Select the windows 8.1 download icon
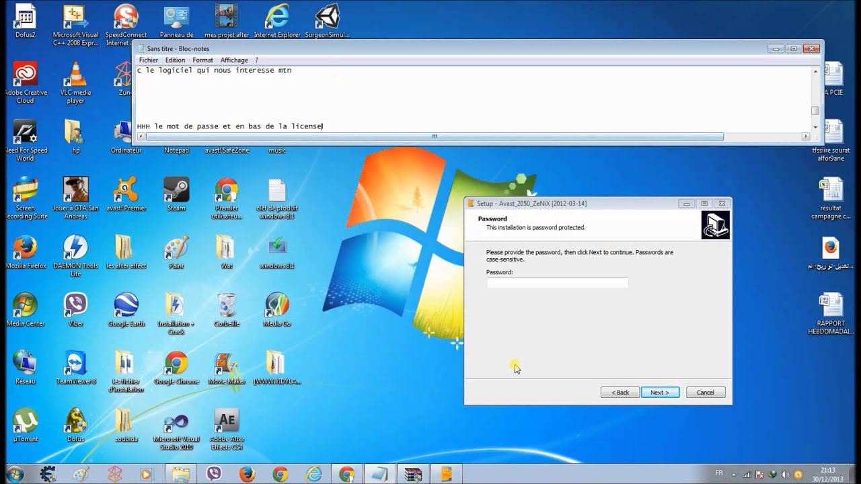Viewport: 861px width, 484px height. click(277, 252)
